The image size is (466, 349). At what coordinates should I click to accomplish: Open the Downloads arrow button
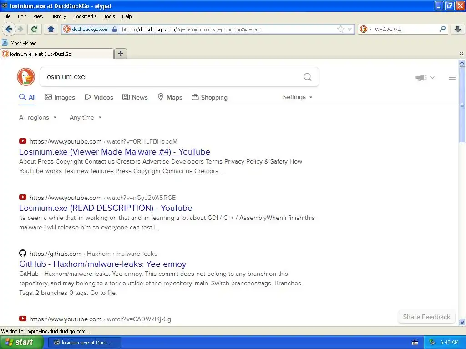(x=458, y=29)
